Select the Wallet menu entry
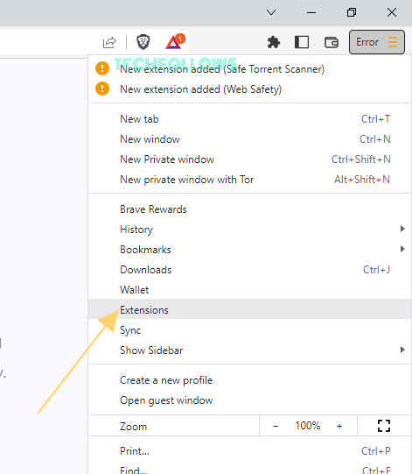Image resolution: width=412 pixels, height=474 pixels. [250, 290]
